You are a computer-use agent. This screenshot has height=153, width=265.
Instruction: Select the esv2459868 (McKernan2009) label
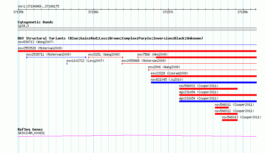point(144,61)
